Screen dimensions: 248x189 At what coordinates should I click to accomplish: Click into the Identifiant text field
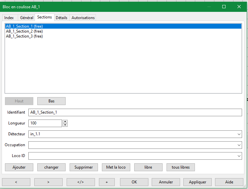(x=135, y=112)
